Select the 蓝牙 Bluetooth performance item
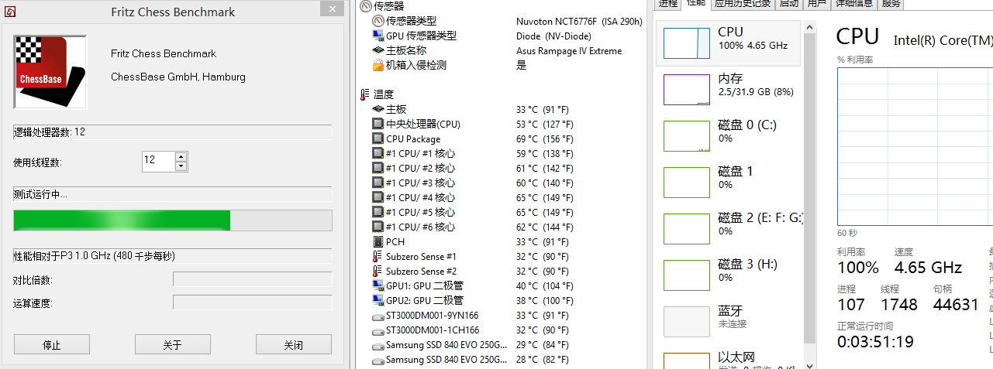The width and height of the screenshot is (993, 369). (729, 321)
